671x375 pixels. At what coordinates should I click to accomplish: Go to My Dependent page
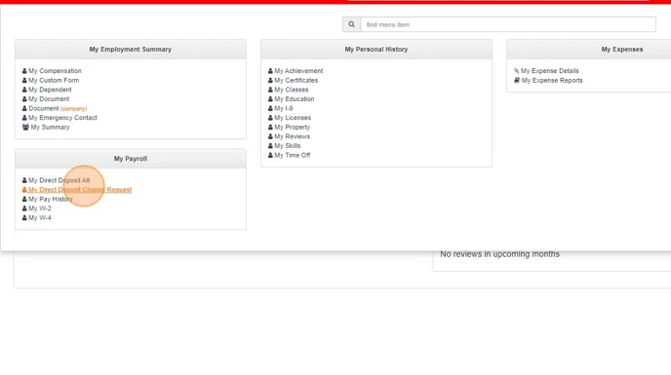tap(50, 90)
